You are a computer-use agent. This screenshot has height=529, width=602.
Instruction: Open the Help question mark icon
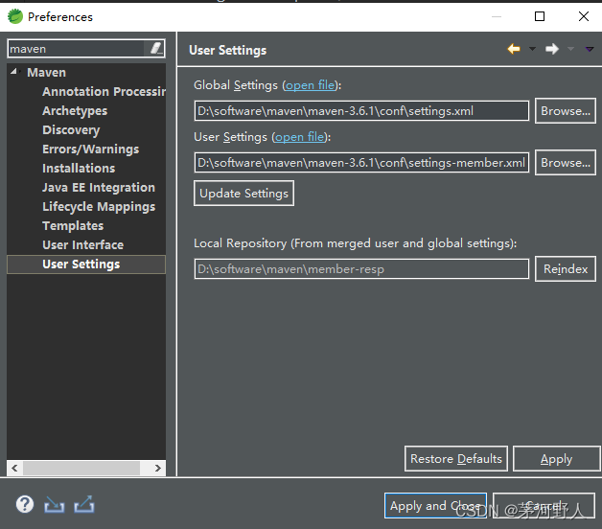coord(25,504)
